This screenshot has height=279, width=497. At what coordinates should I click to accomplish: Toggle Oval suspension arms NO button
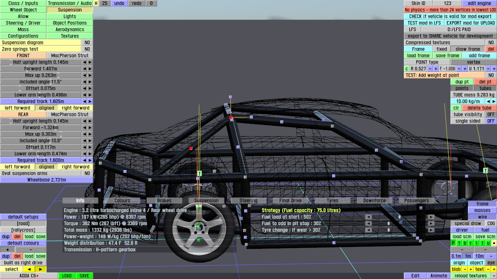click(87, 173)
